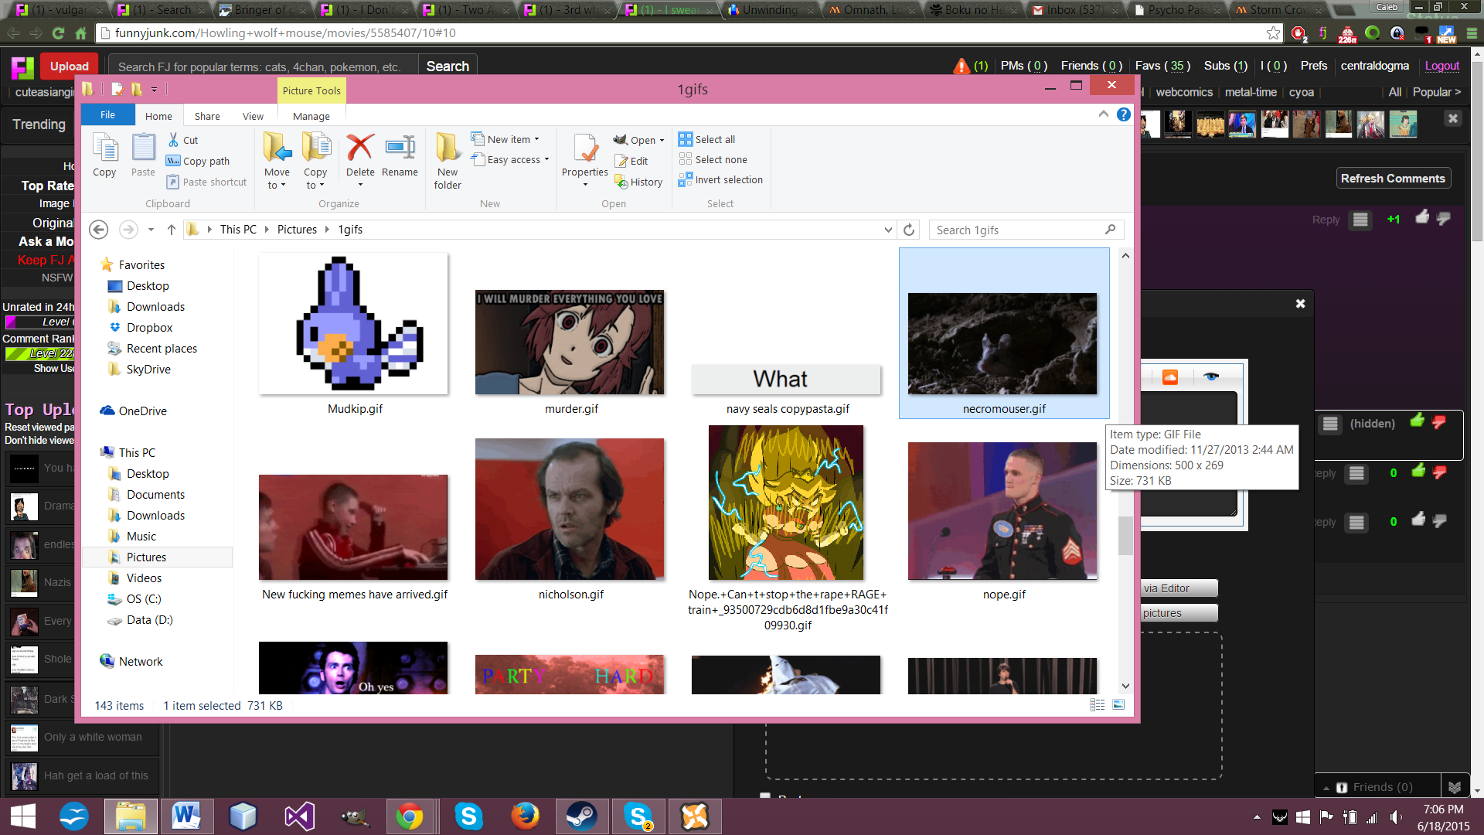
Task: Switch to the Share ribbon tab
Action: click(x=207, y=116)
